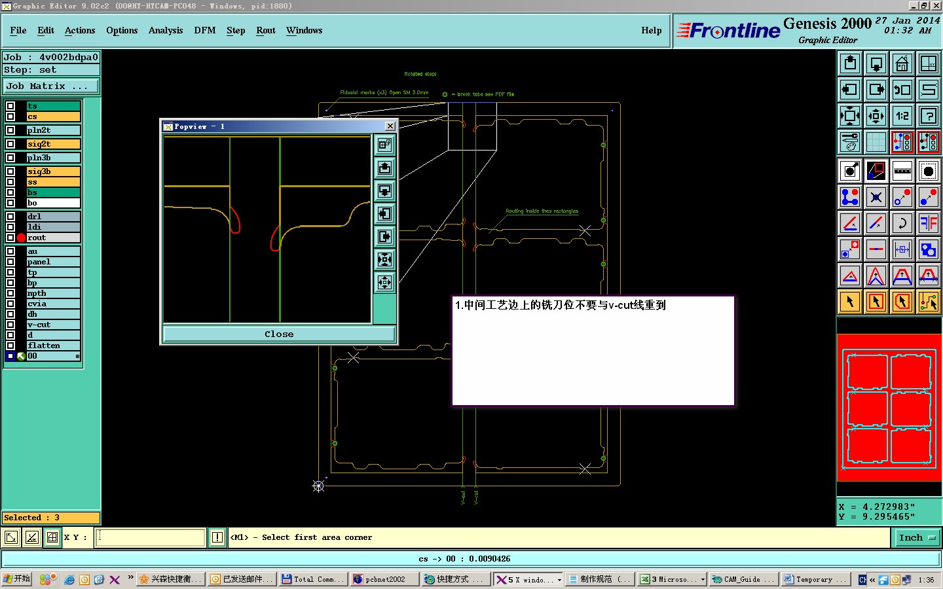Click the feature color black-red swatch icon
The width and height of the screenshot is (943, 589).
click(876, 171)
